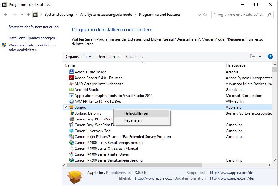Viewport: 278px width, 186px height.
Task: Click the scroll-right arrow of the list
Action: tap(269, 165)
